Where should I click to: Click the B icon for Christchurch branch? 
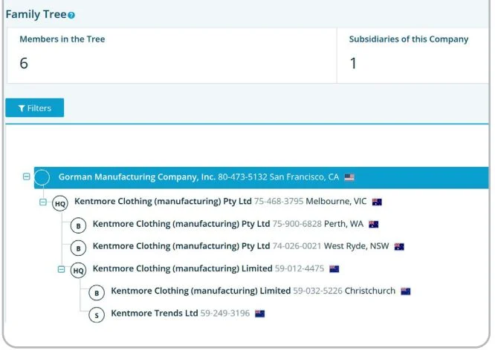(97, 293)
